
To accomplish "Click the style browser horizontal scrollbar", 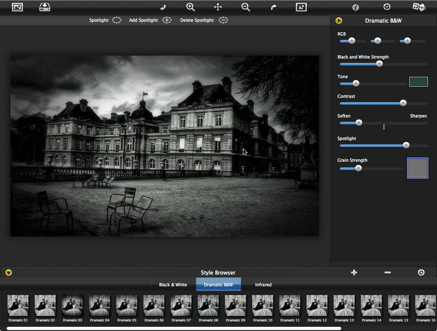I will click(174, 328).
